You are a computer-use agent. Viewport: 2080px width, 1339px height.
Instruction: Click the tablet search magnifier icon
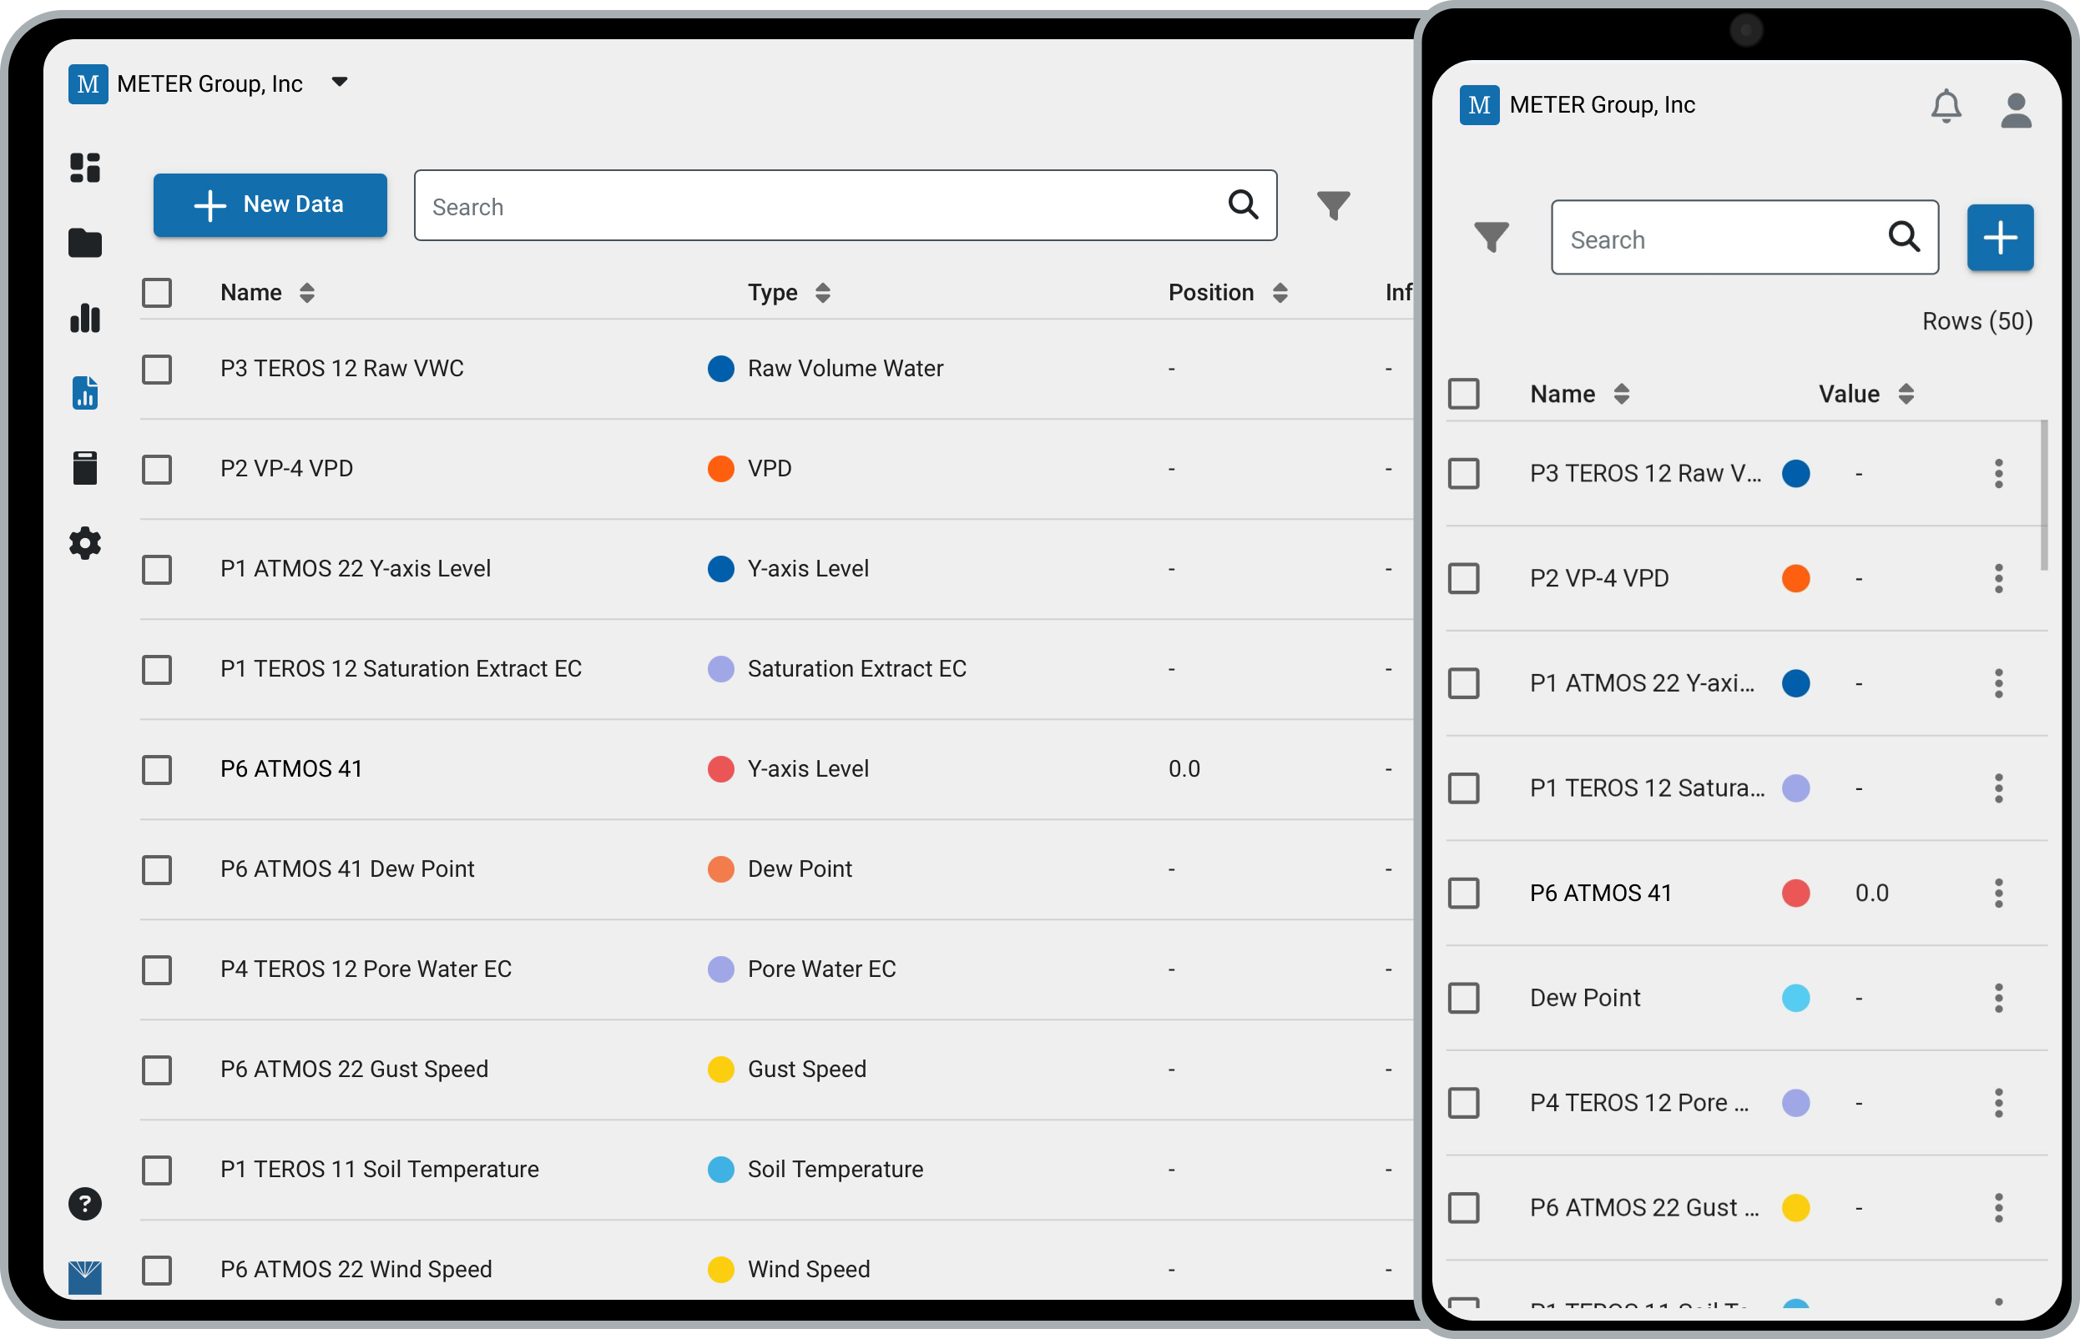(x=1243, y=205)
